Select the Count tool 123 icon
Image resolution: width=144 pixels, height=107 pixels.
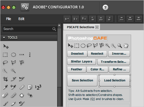(x=38, y=87)
